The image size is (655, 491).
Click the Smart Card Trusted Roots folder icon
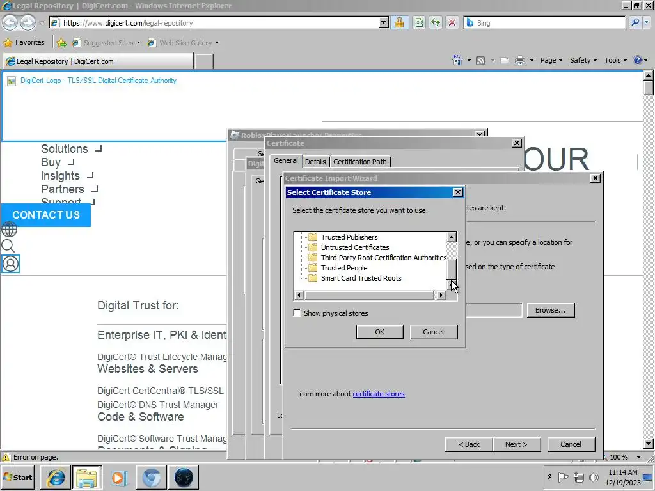coord(312,278)
